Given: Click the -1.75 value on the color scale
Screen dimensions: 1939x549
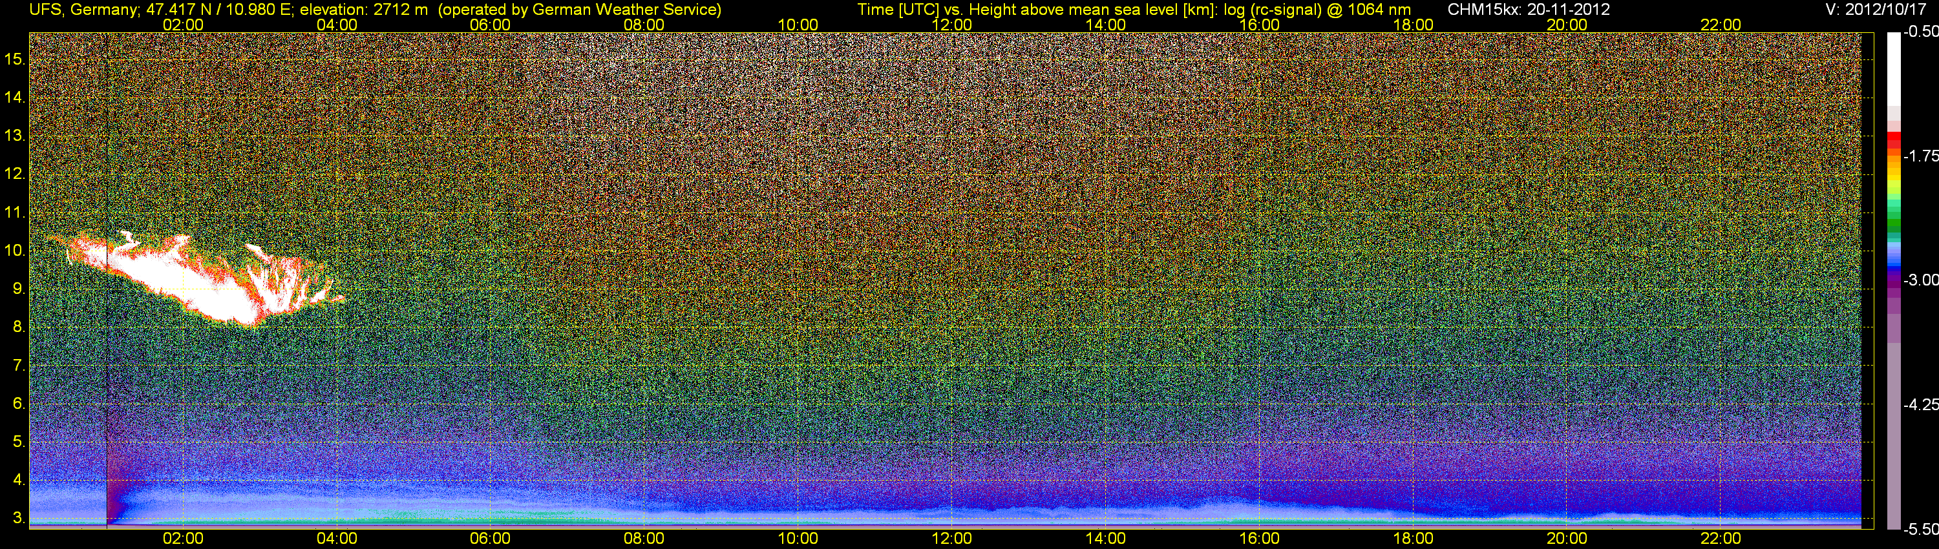Looking at the screenshot, I should coord(1921,156).
